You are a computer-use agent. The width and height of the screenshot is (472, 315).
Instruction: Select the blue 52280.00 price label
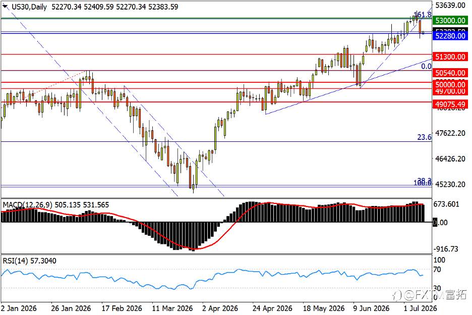click(450, 36)
